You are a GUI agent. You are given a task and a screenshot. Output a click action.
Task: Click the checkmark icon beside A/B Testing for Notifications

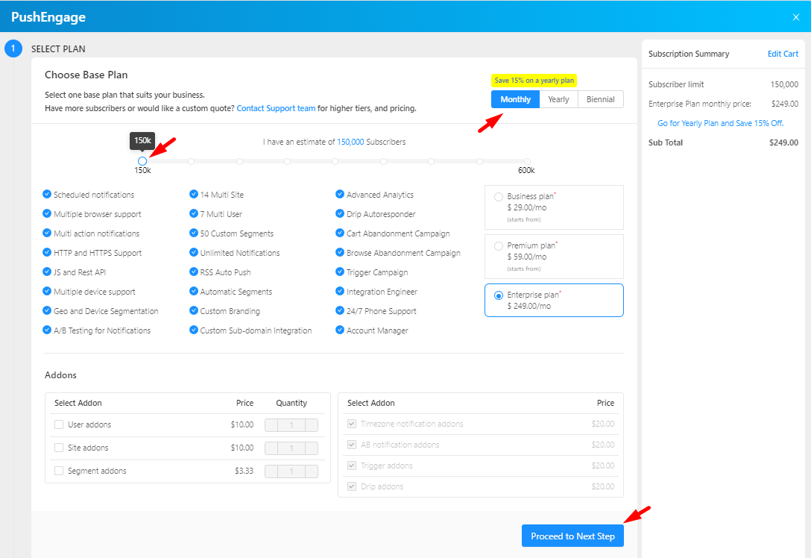coord(47,330)
